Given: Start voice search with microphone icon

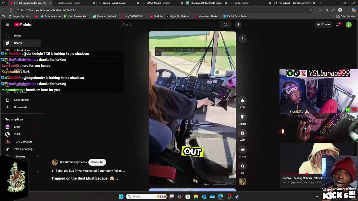Looking at the screenshot, I should pyautogui.click(x=238, y=25).
